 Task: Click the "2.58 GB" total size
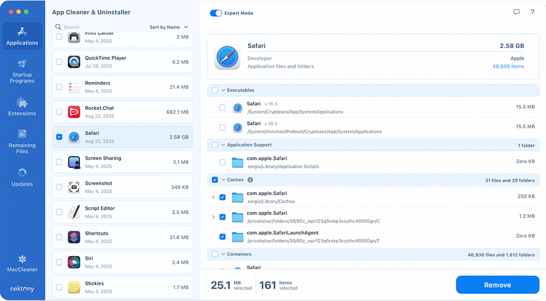(x=512, y=46)
